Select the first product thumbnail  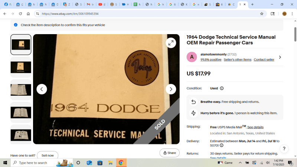21,45
